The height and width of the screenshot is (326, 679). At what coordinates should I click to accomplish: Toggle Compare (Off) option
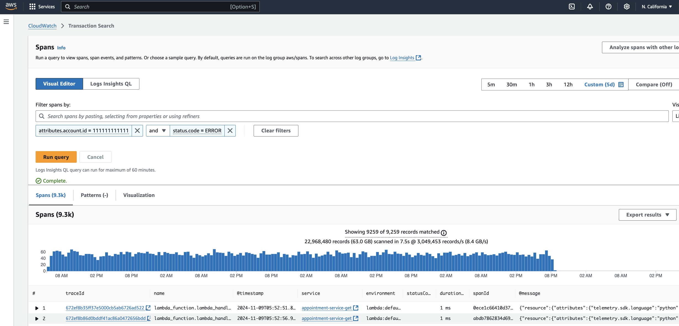tap(654, 85)
